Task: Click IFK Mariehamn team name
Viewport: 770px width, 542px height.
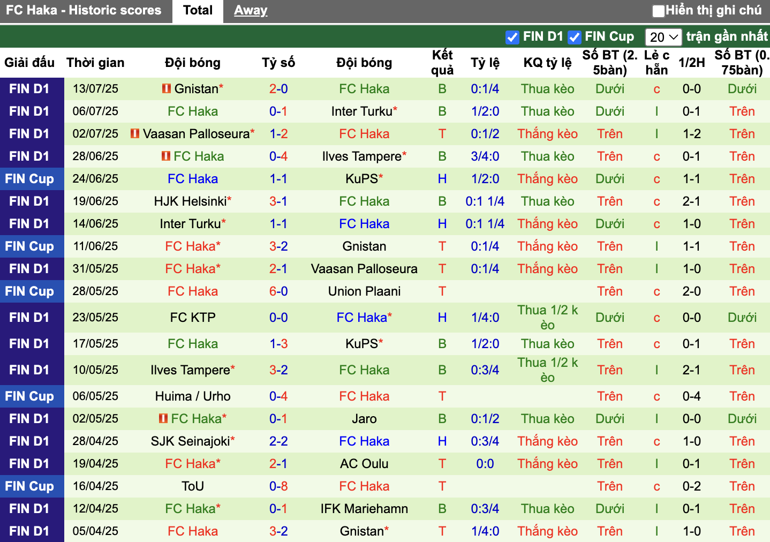Action: click(x=364, y=509)
